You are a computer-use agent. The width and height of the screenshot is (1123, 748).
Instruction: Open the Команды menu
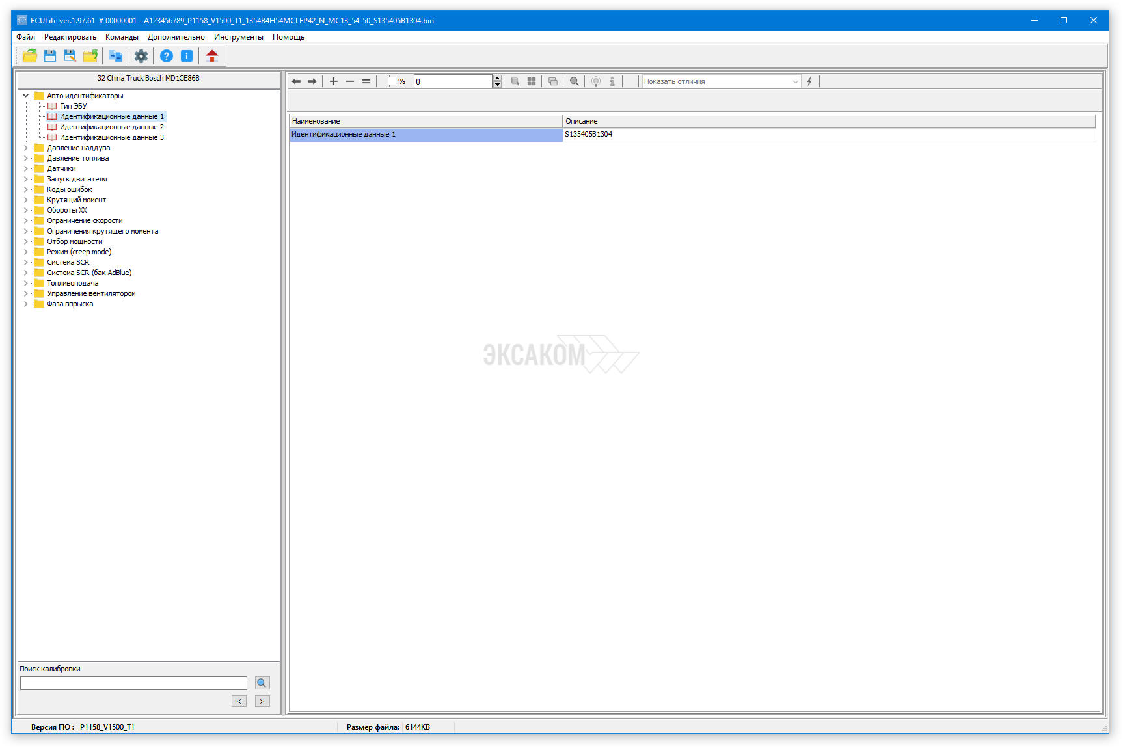[x=122, y=37]
